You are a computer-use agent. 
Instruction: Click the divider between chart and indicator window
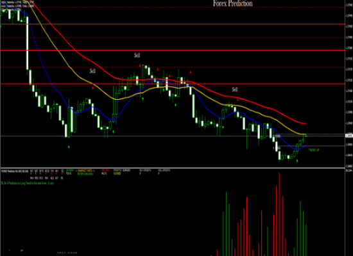point(173,168)
